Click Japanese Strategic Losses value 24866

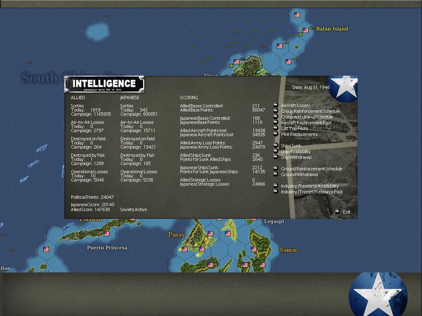tap(259, 184)
